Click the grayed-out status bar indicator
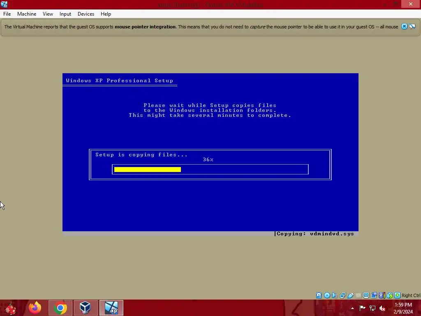Image resolution: width=421 pixels, height=316 pixels. click(358, 295)
